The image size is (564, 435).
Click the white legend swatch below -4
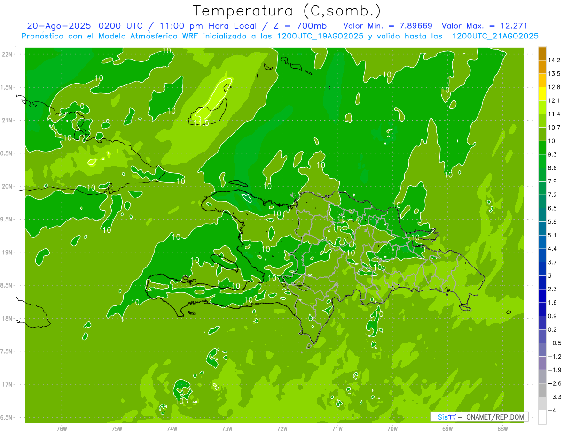click(542, 417)
